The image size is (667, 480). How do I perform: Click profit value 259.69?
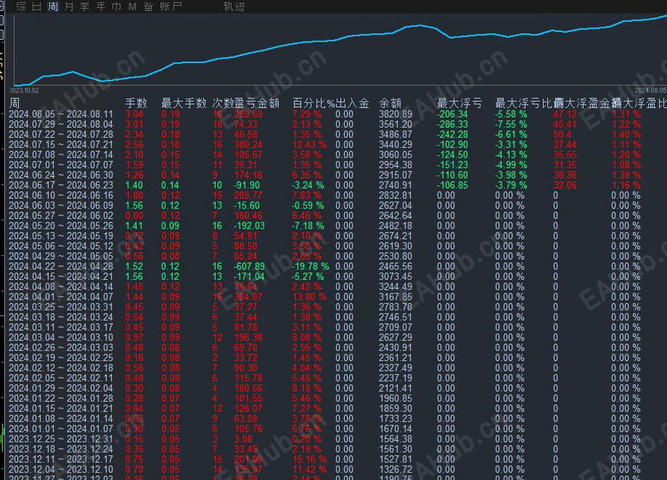click(248, 115)
